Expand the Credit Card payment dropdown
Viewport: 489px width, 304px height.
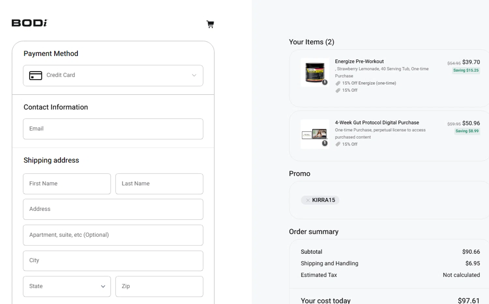(194, 75)
